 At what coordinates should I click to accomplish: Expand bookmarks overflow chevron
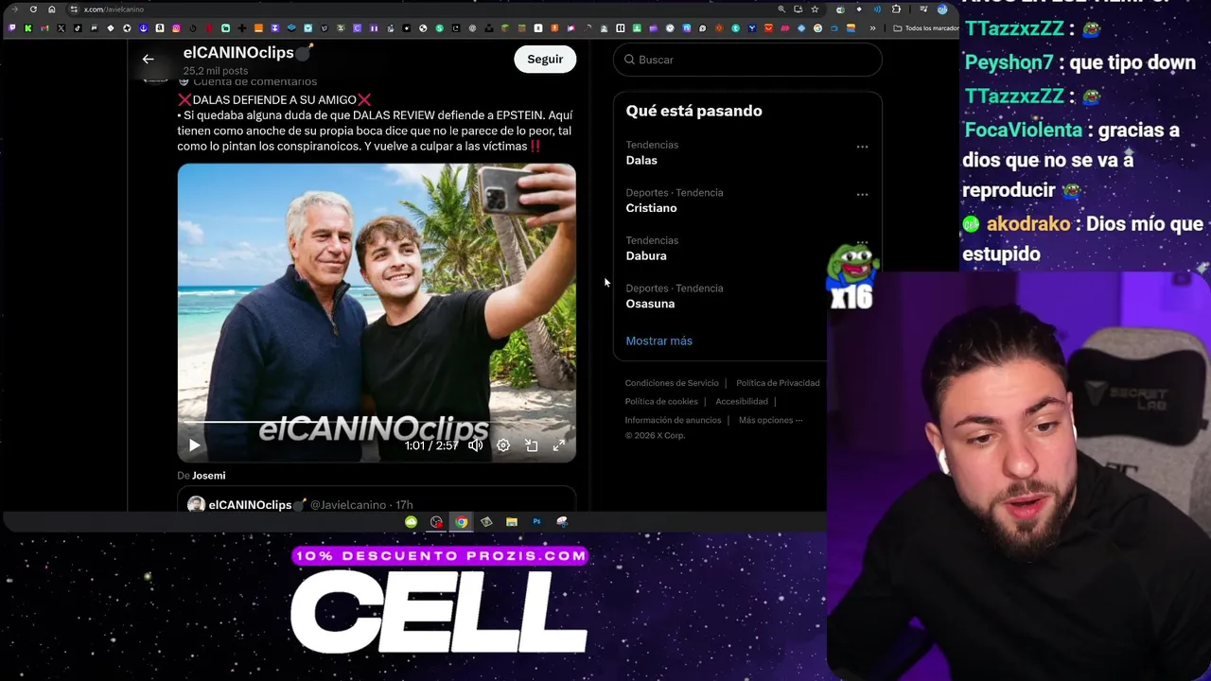pyautogui.click(x=872, y=28)
